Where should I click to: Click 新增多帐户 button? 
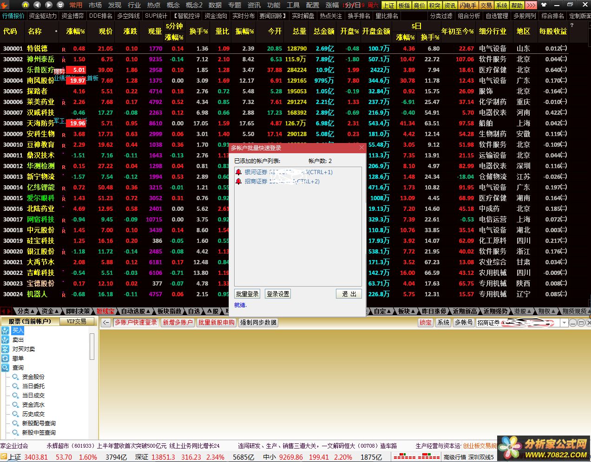(177, 322)
